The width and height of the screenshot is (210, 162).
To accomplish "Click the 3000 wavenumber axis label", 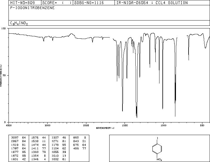I will (x=47, y=125).
